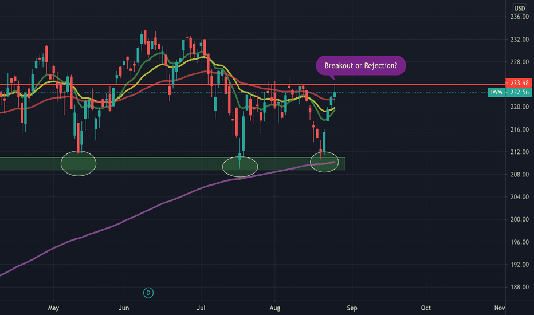This screenshot has width=534, height=315.
Task: Click the Jul label on time axis
Action: pos(201,308)
